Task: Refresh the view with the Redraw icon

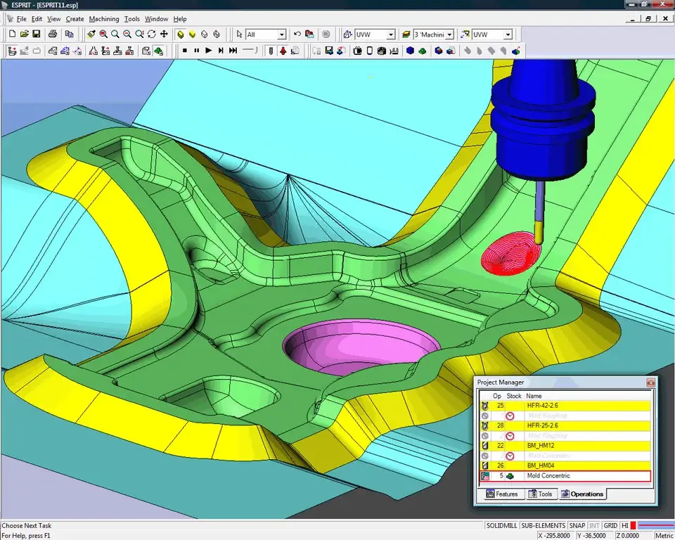Action: tap(152, 34)
